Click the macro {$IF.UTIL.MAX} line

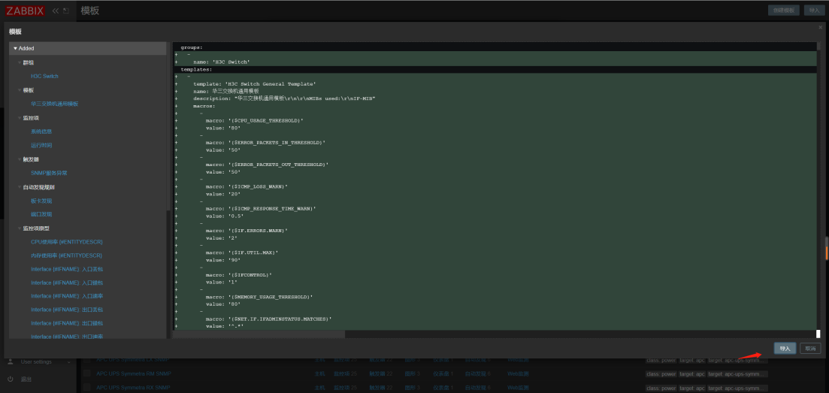pyautogui.click(x=241, y=252)
